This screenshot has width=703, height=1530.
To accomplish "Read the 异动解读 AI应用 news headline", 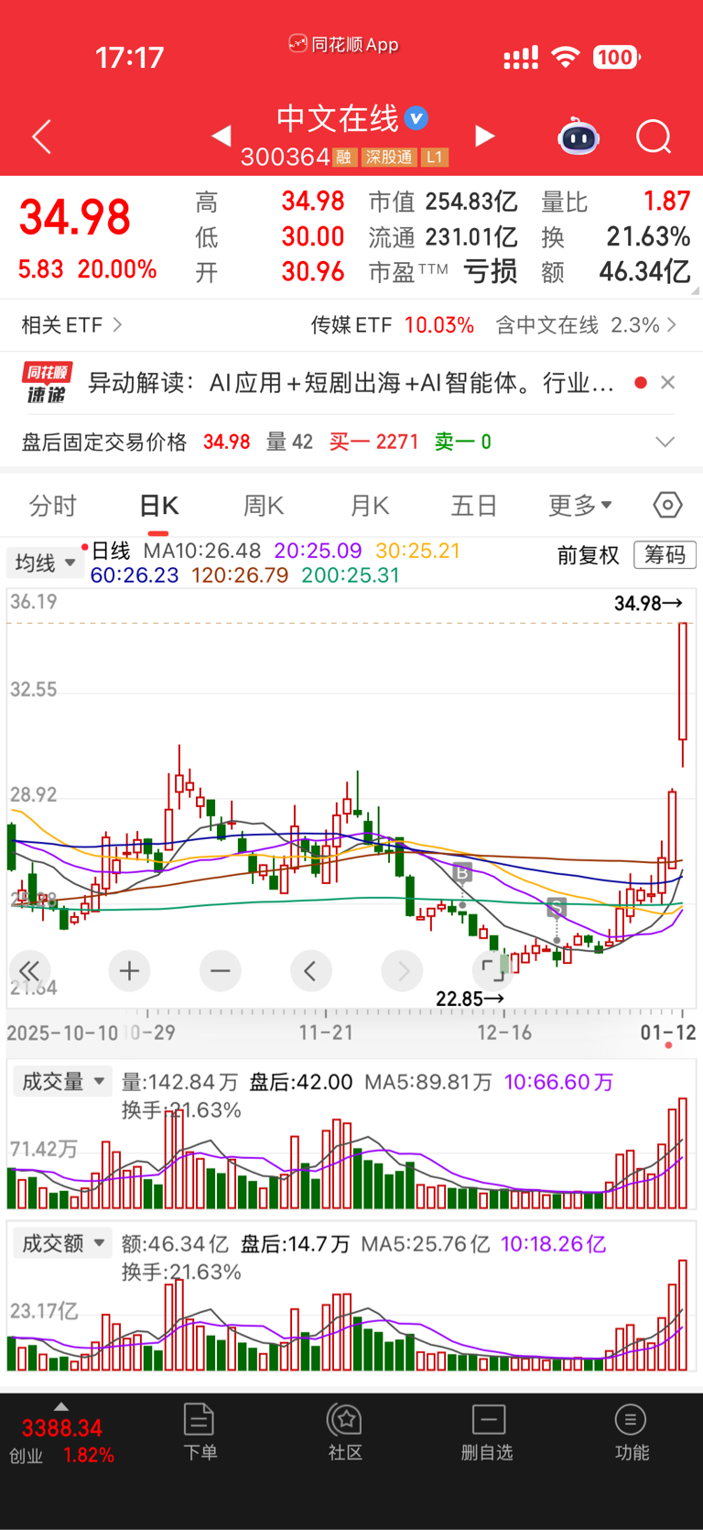I will tap(350, 383).
